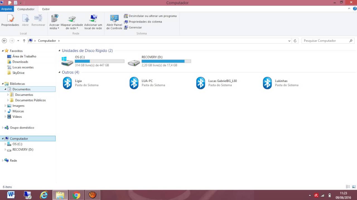357x200 pixels.
Task: Click Desinstalar ou alterar um programa
Action: tap(152, 16)
